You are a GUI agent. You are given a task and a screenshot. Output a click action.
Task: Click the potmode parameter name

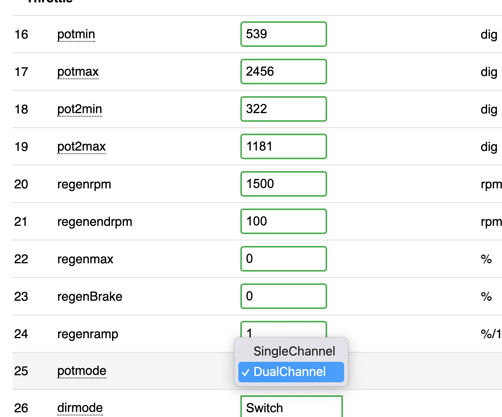(82, 371)
